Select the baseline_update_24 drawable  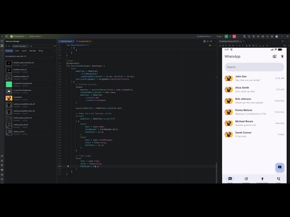tap(29, 77)
